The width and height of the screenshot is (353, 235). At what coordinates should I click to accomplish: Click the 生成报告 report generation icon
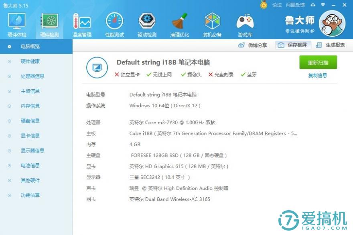coord(320,45)
